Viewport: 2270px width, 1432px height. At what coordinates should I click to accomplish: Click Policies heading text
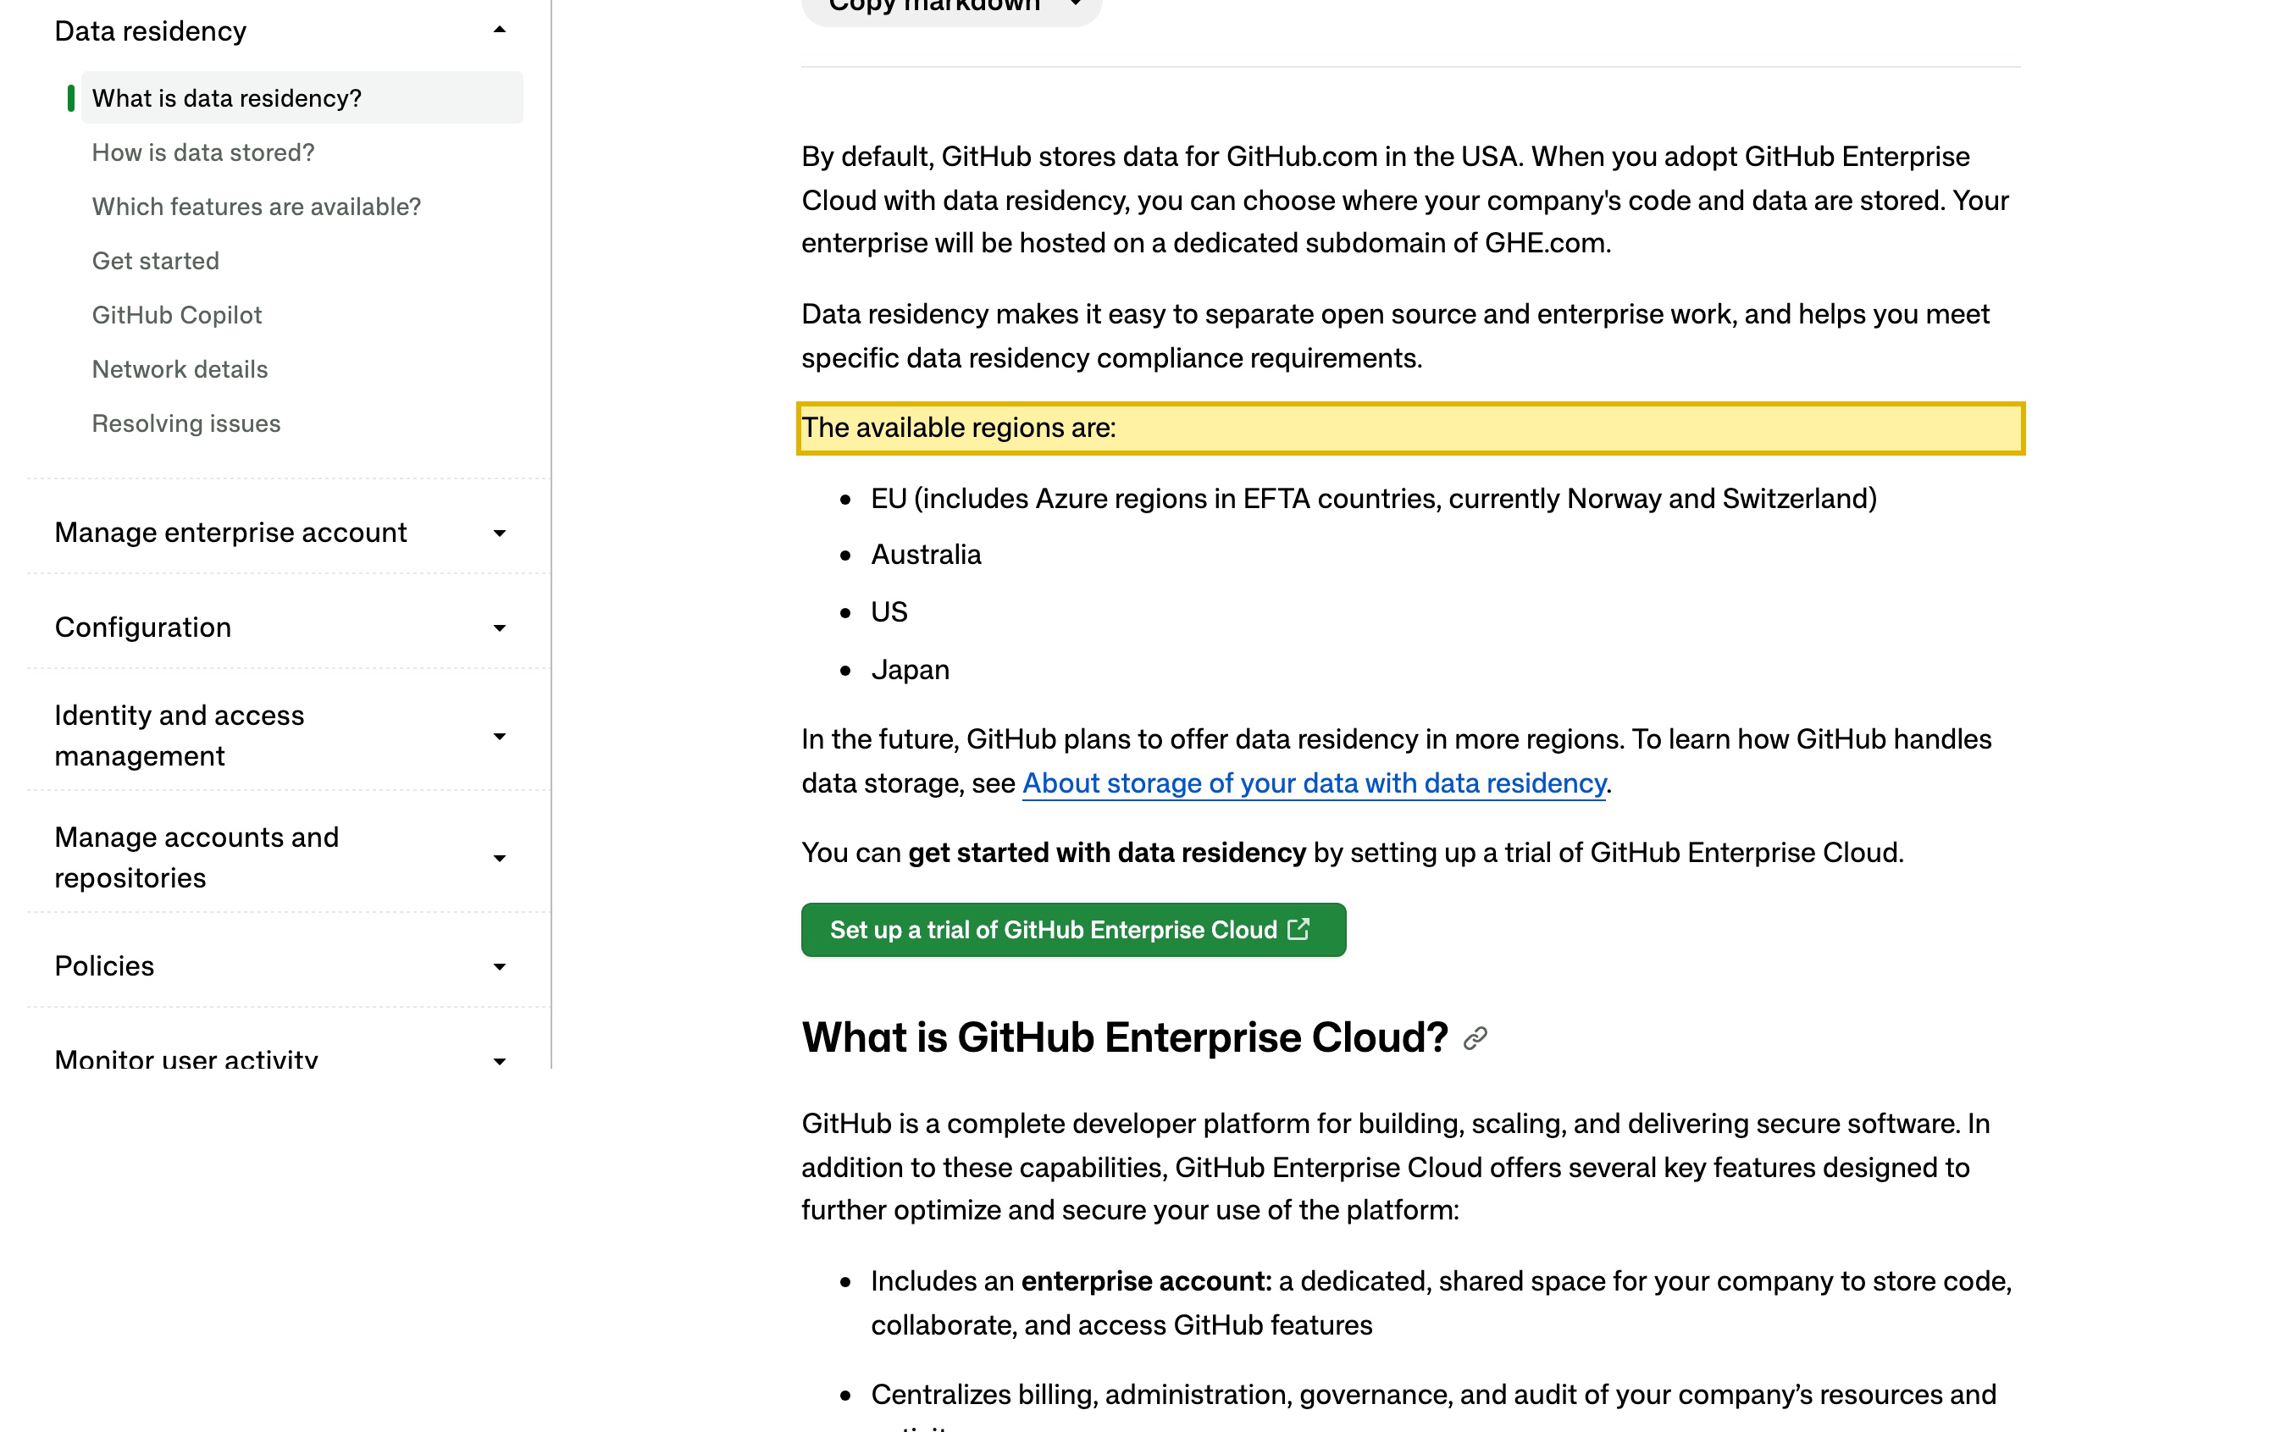click(105, 966)
